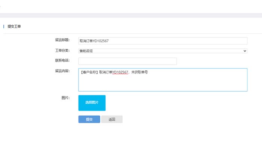Viewport: 262px width, 168px height.
Task: Click the 工单分类 label
Action: [62, 50]
